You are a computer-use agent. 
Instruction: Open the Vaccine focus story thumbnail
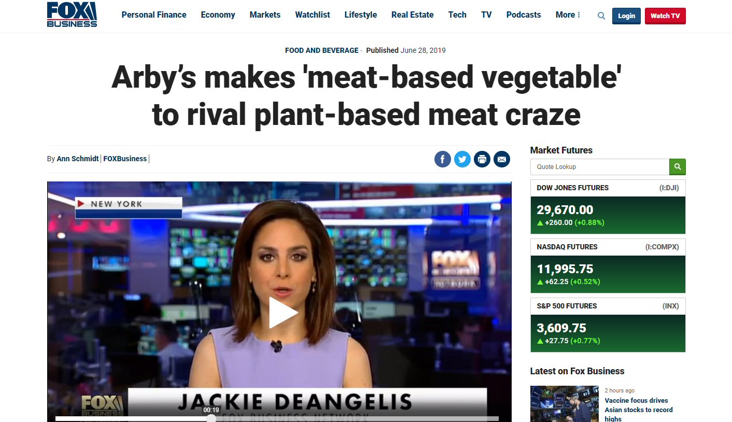point(564,404)
